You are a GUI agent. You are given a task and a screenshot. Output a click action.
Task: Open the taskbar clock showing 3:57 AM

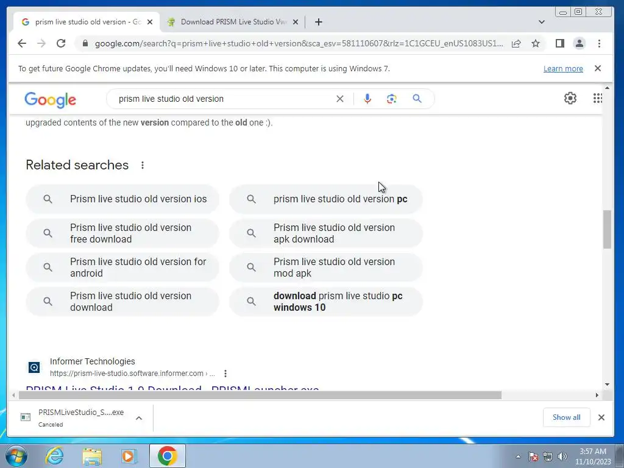coord(592,456)
